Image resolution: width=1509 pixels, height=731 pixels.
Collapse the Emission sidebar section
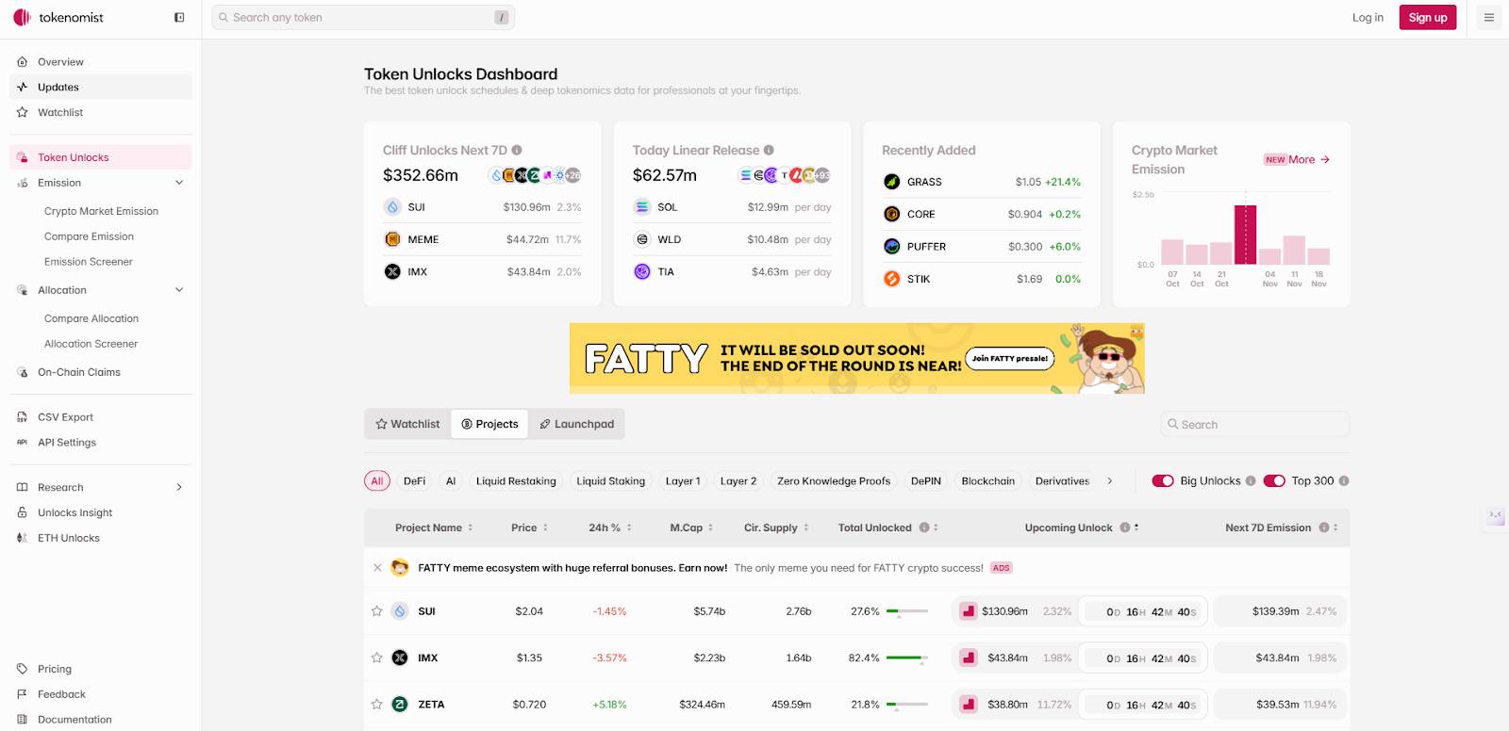(x=179, y=183)
